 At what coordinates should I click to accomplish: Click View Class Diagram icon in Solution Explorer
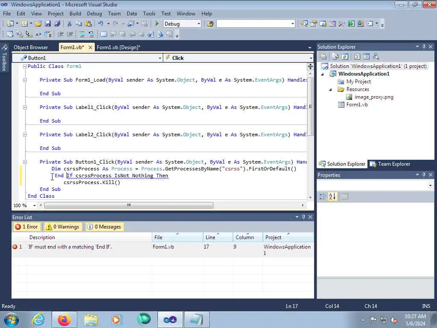[376, 57]
